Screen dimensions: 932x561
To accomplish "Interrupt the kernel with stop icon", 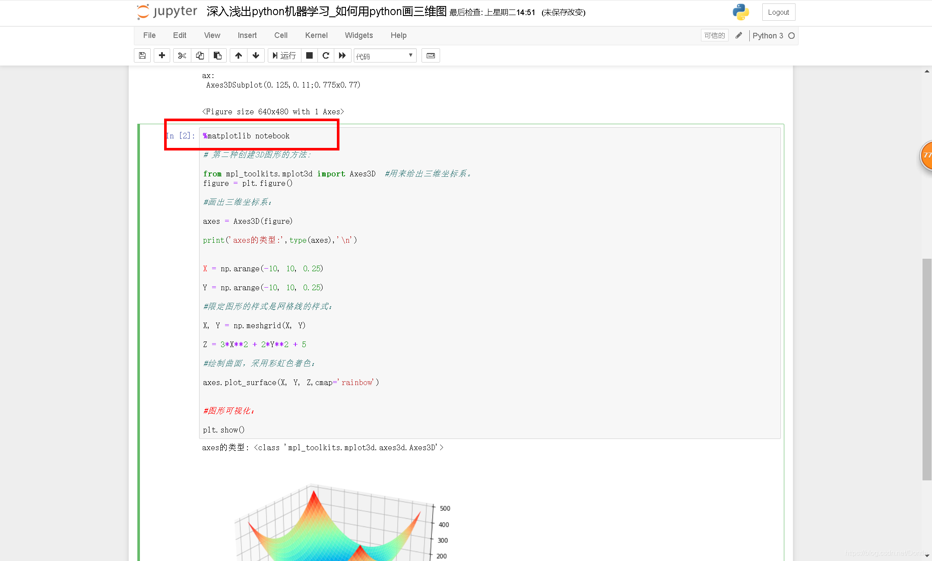I will click(x=309, y=55).
